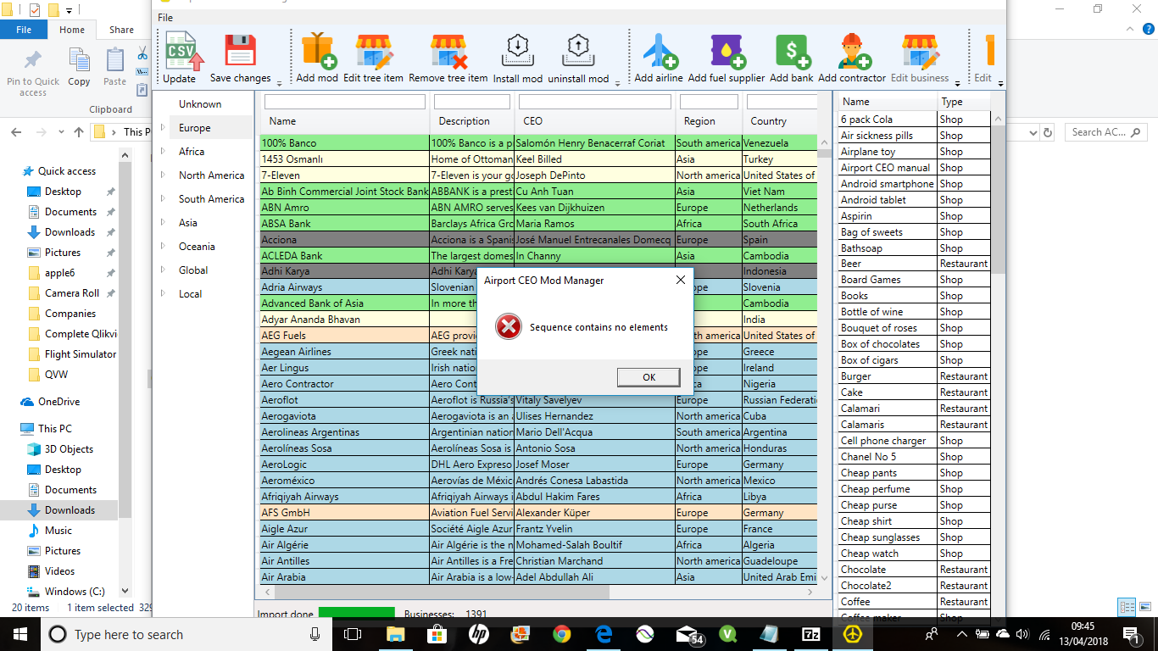Select the Air Arabia row

click(538, 577)
